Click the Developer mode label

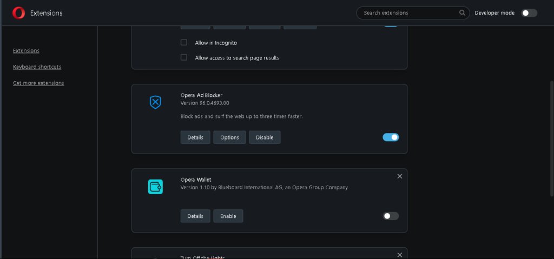(x=494, y=13)
